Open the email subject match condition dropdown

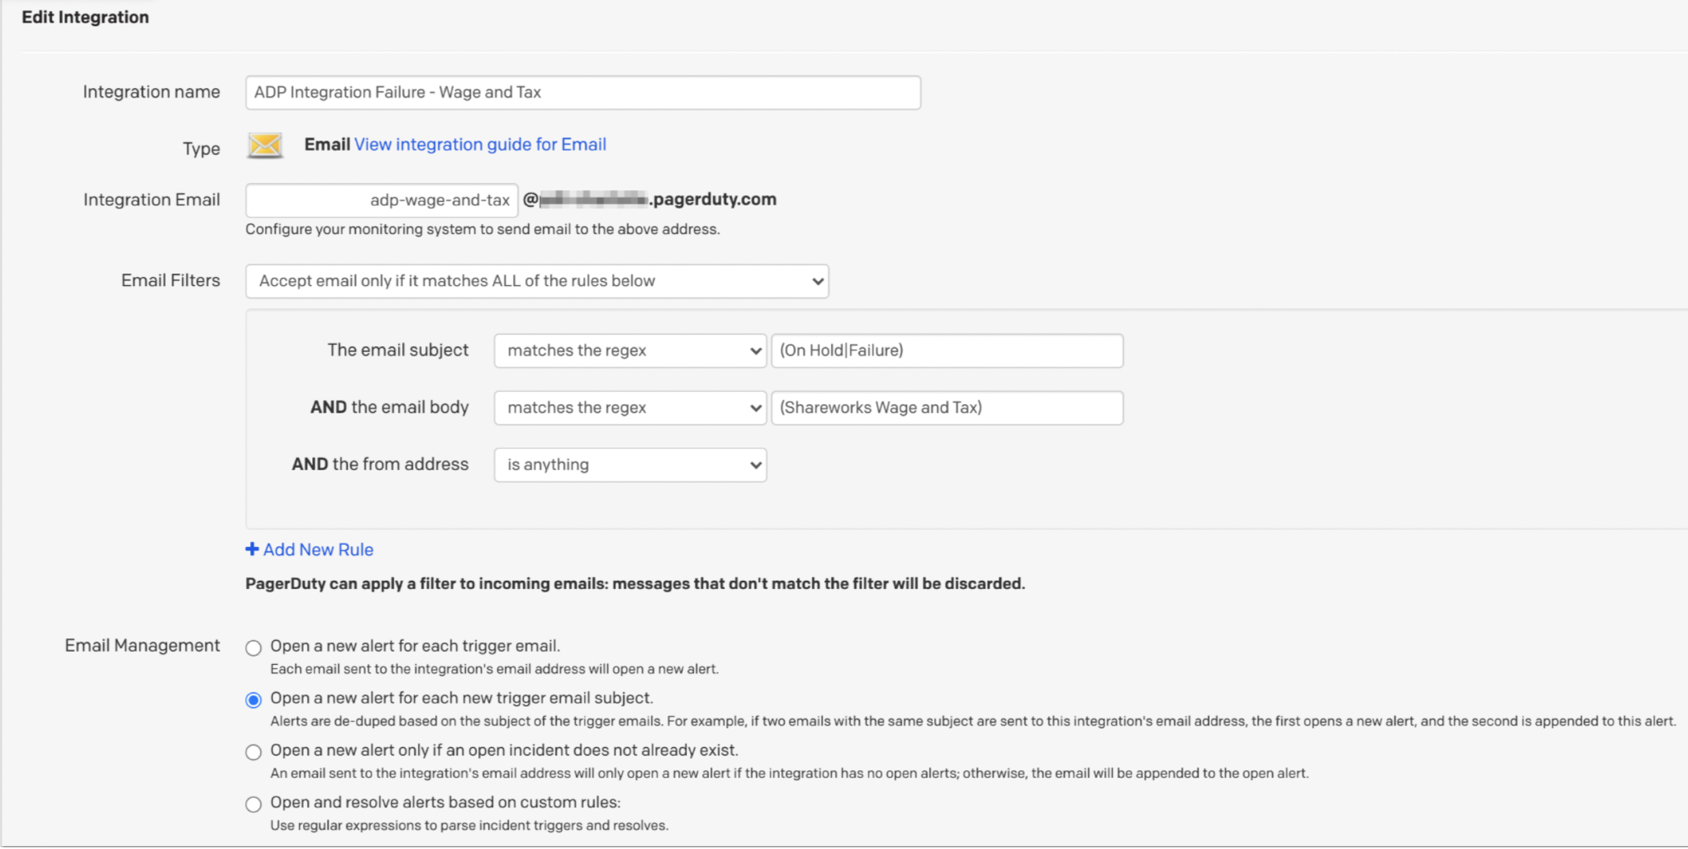click(630, 351)
